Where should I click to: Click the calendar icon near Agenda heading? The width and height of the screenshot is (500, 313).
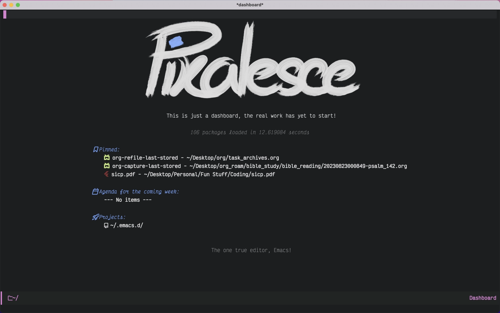click(95, 191)
